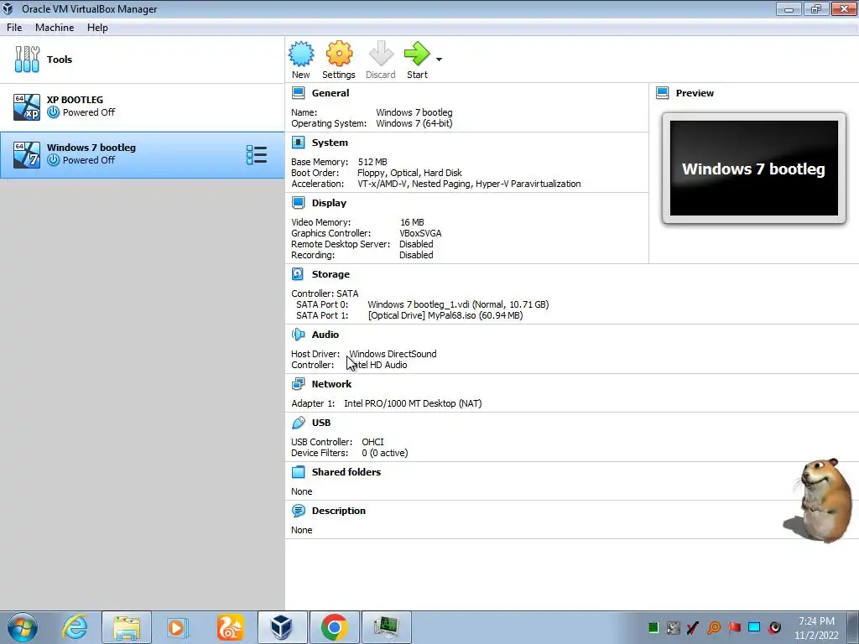Click the Windows 7 bootleg preview thumbnail
The image size is (859, 644).
click(754, 169)
